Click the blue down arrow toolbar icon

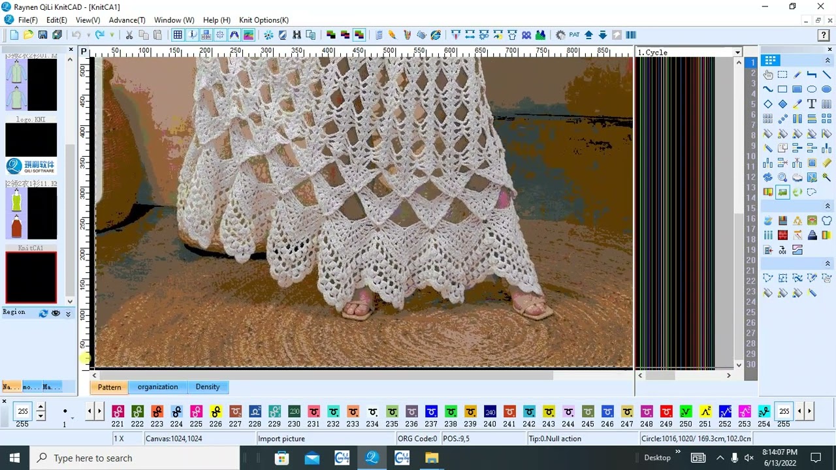603,35
